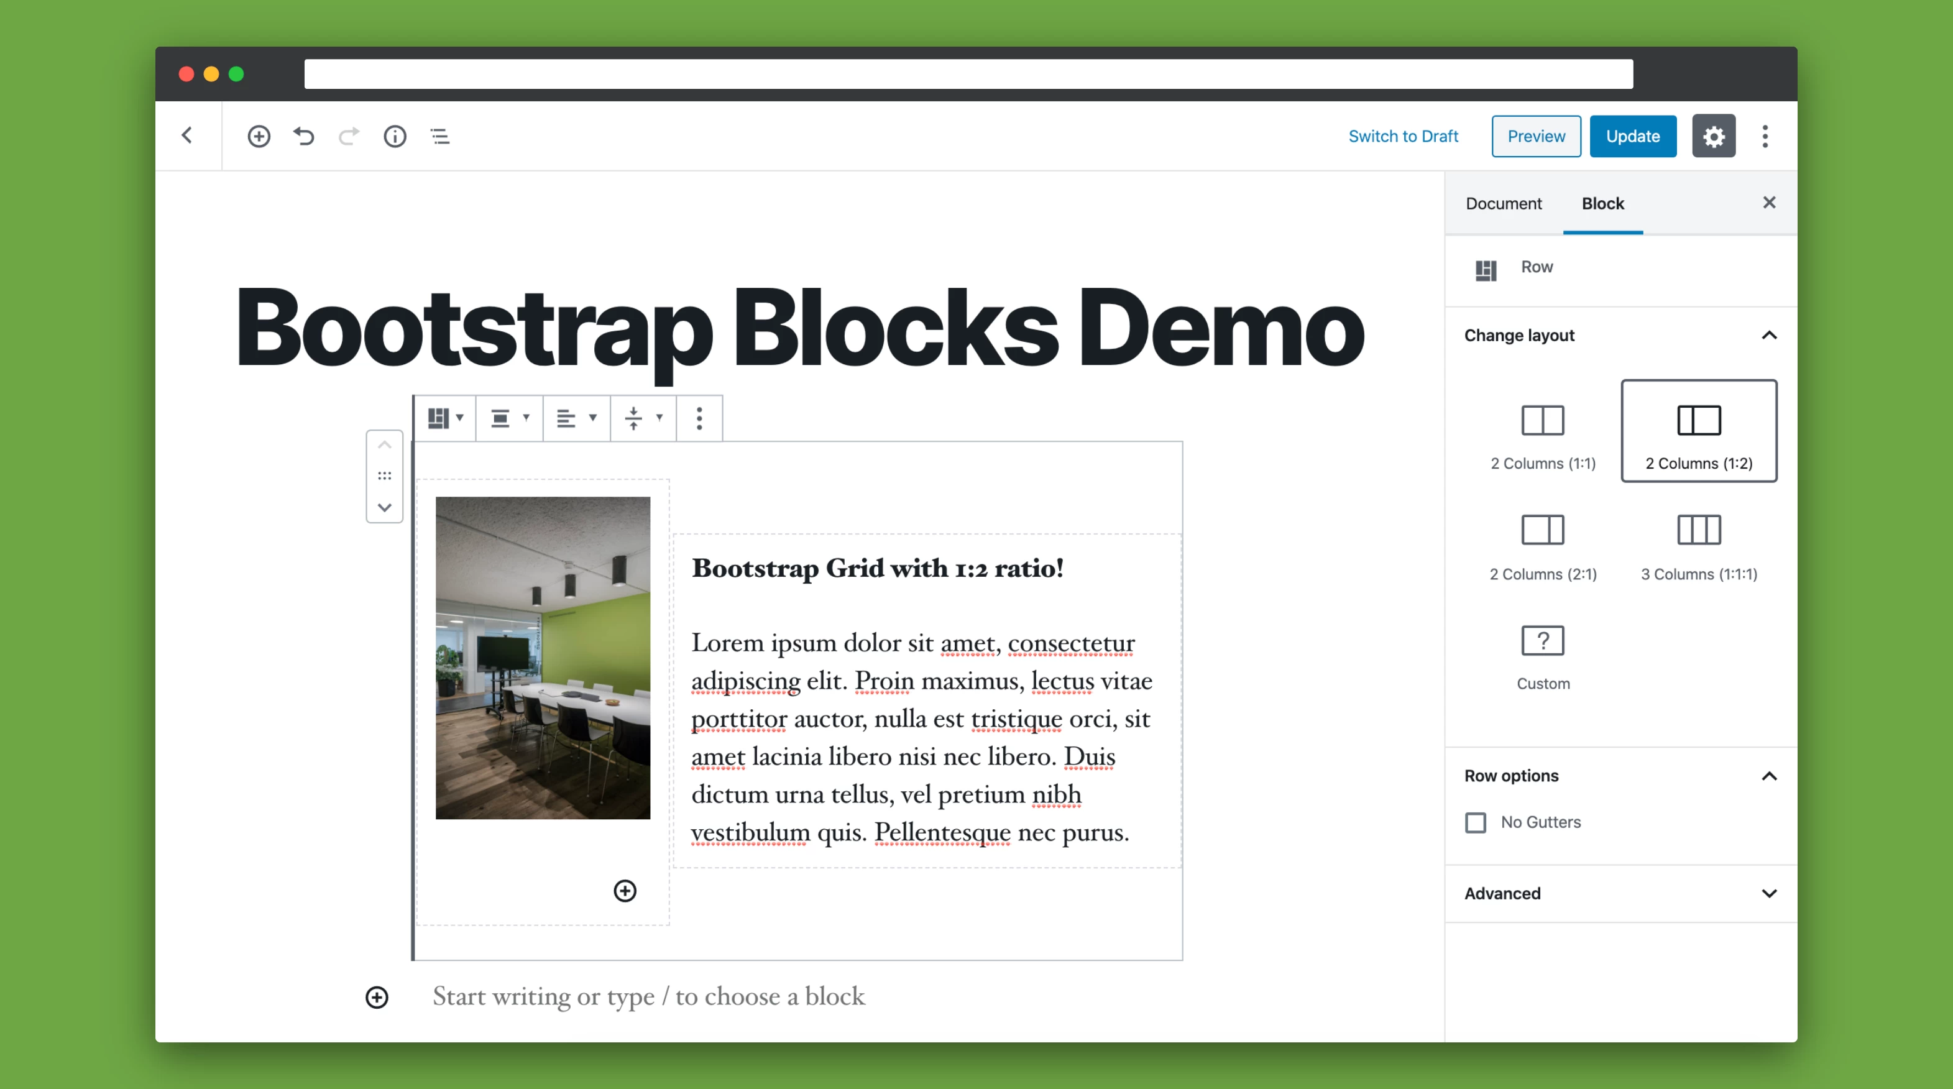Open the block navigation list icon

tap(439, 137)
